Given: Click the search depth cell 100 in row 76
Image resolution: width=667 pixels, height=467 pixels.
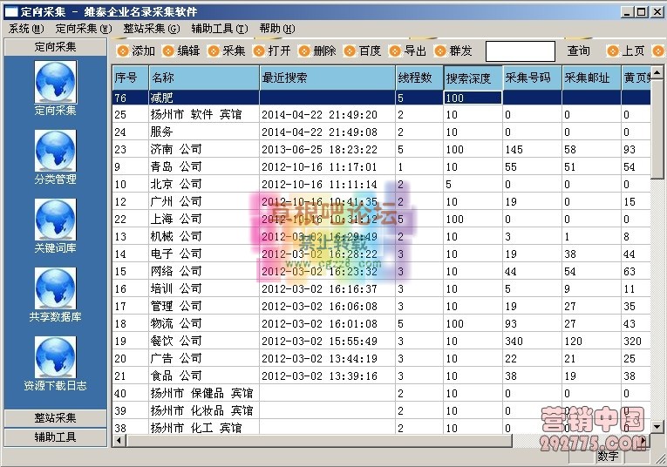Looking at the screenshot, I should [x=473, y=98].
